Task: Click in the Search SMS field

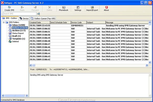Action: 20,14
